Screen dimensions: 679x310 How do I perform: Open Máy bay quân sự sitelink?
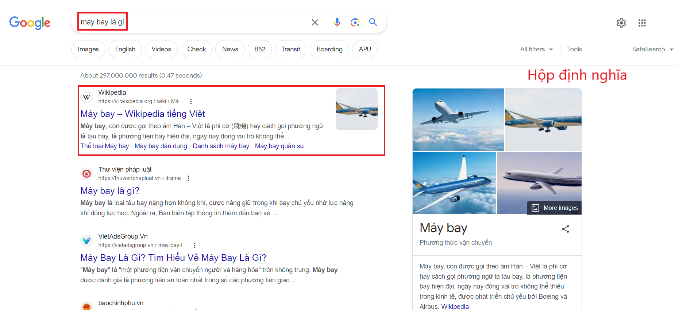pyautogui.click(x=279, y=146)
